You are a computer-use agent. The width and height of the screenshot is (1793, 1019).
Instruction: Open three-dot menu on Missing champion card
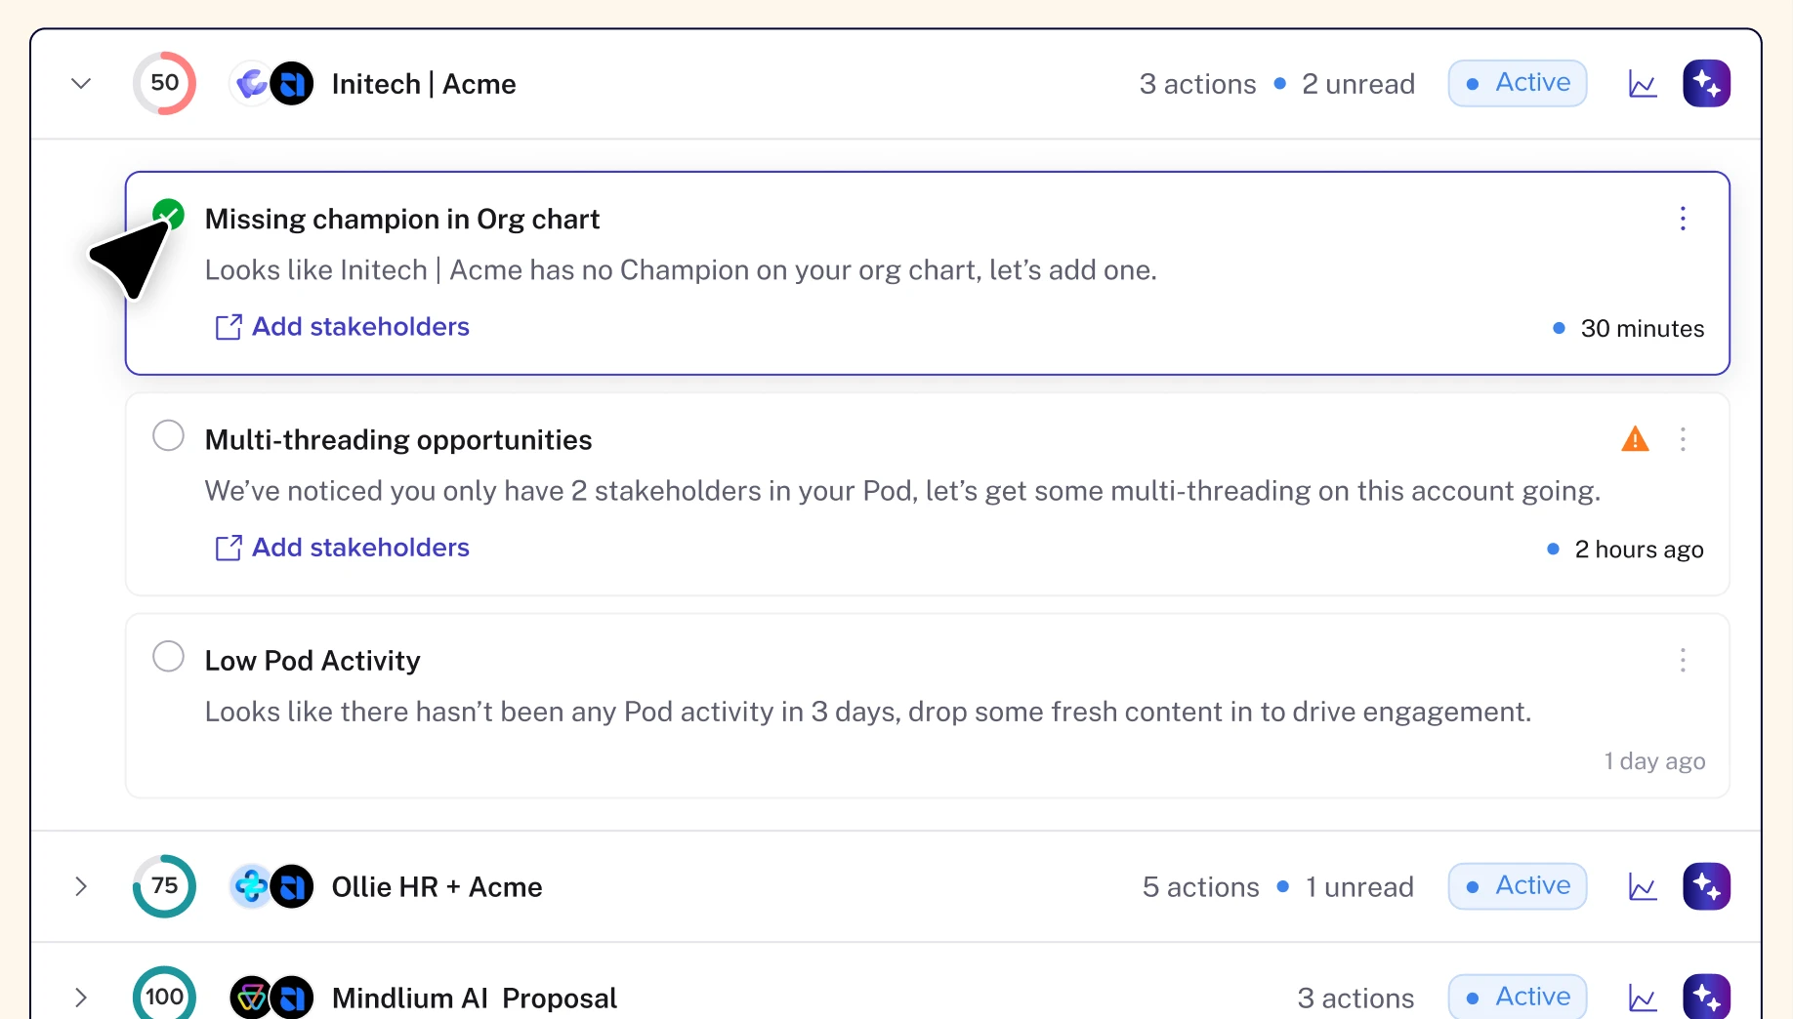[x=1683, y=219]
